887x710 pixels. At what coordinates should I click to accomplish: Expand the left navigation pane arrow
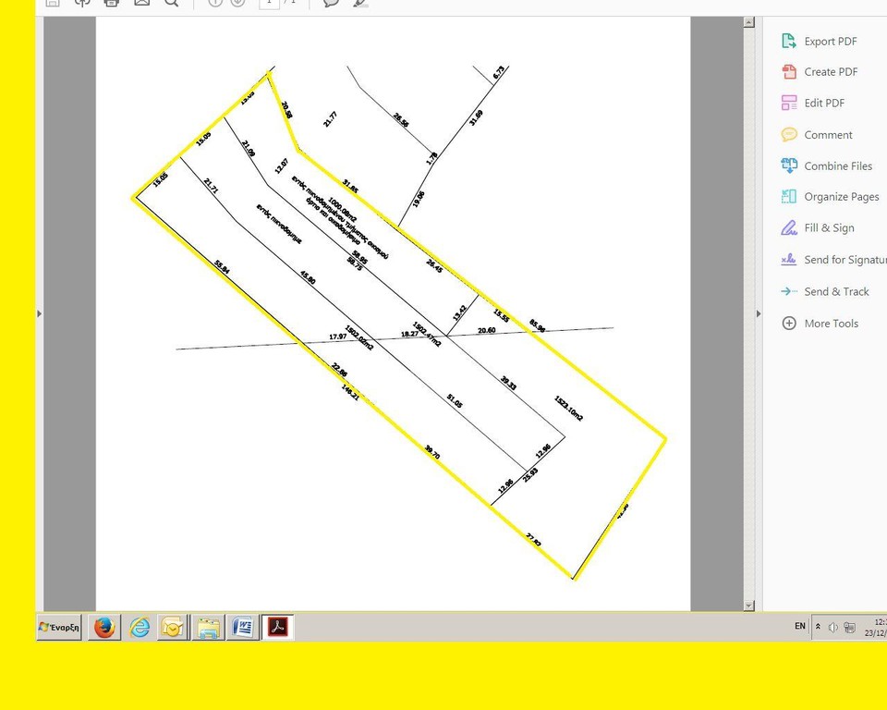click(39, 313)
